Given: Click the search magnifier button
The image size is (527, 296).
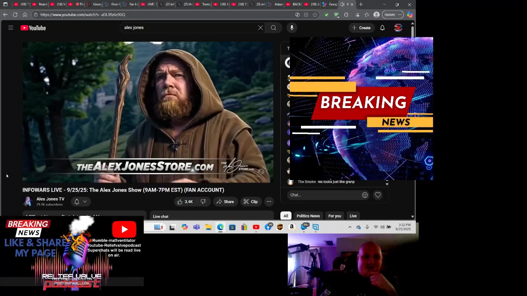Looking at the screenshot, I should click(273, 28).
